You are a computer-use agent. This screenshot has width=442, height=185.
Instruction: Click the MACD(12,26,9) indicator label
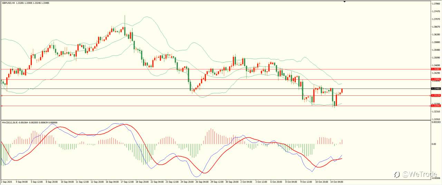(10, 122)
